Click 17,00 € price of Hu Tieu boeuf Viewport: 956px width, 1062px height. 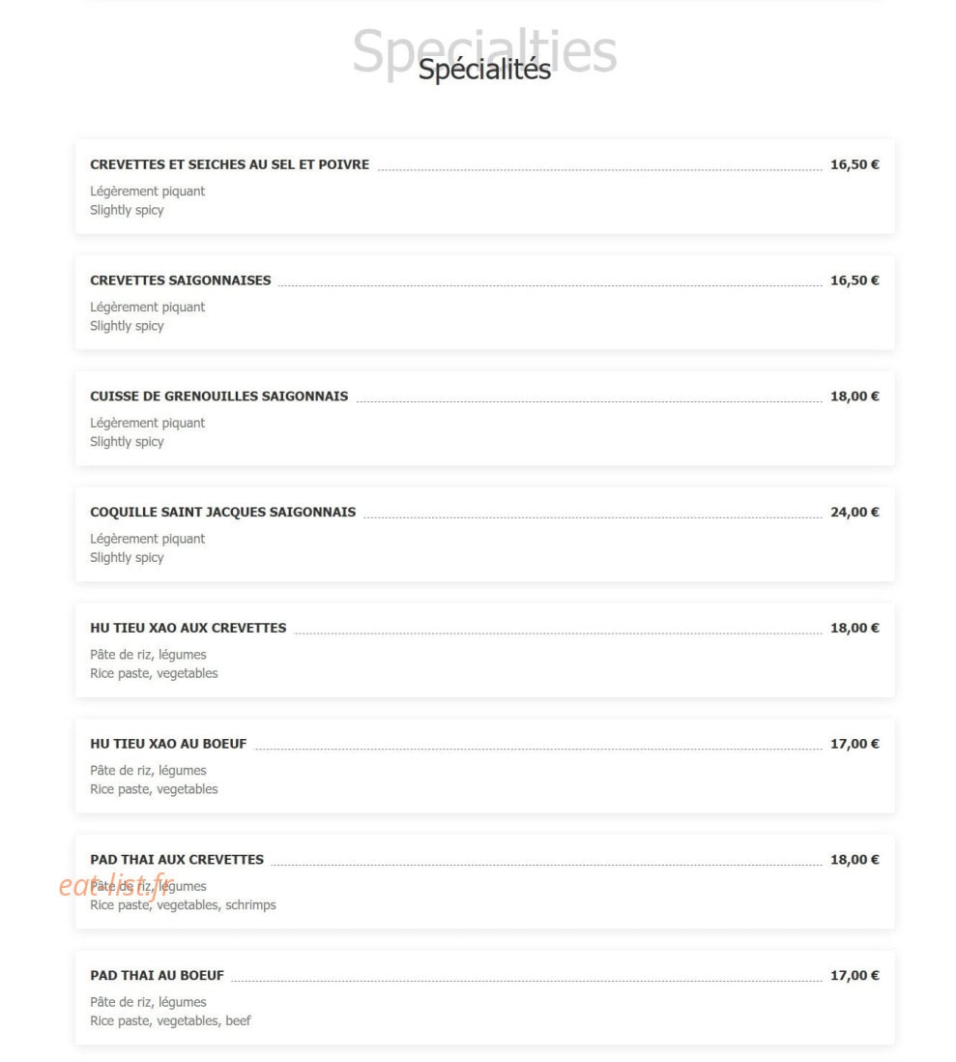[x=855, y=744]
